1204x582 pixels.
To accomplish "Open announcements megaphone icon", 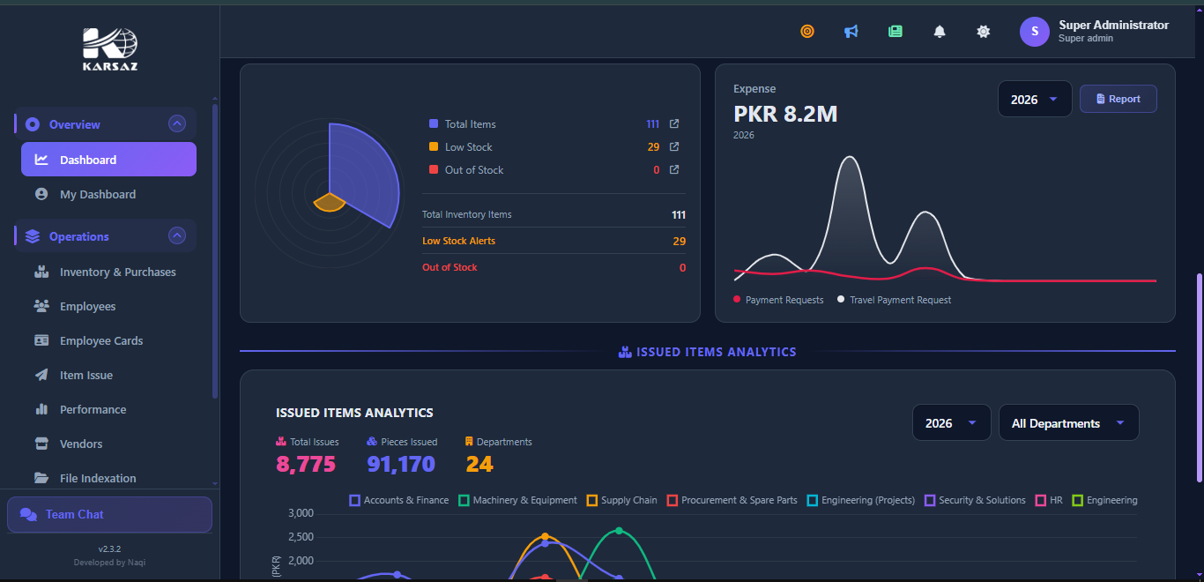I will (x=851, y=32).
